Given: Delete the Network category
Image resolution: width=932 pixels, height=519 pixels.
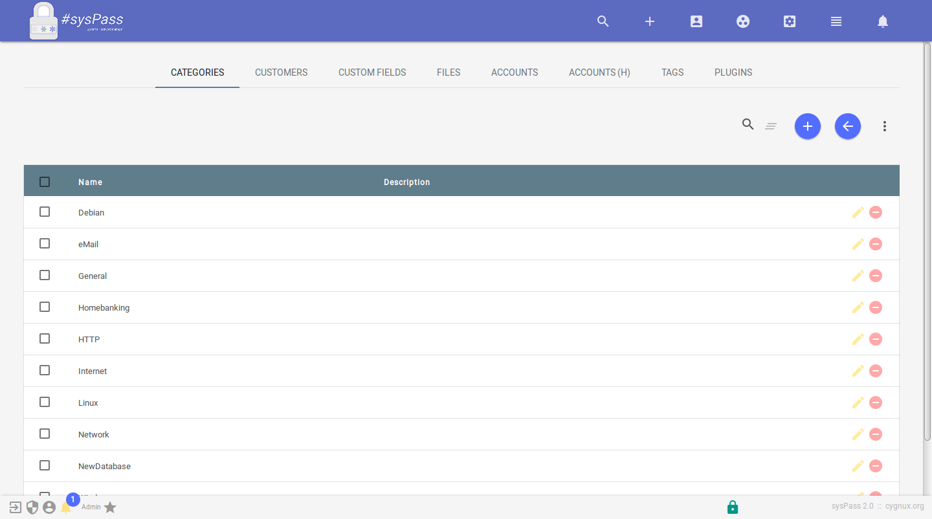Looking at the screenshot, I should (x=876, y=434).
